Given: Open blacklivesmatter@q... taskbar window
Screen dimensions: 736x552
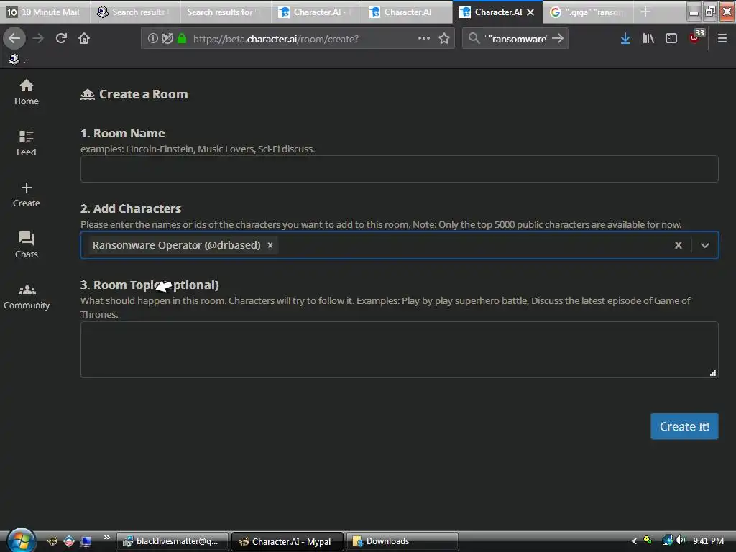Looking at the screenshot, I should [172, 541].
